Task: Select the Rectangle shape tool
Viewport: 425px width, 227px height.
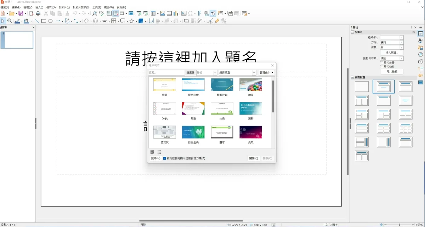Action: (x=44, y=21)
